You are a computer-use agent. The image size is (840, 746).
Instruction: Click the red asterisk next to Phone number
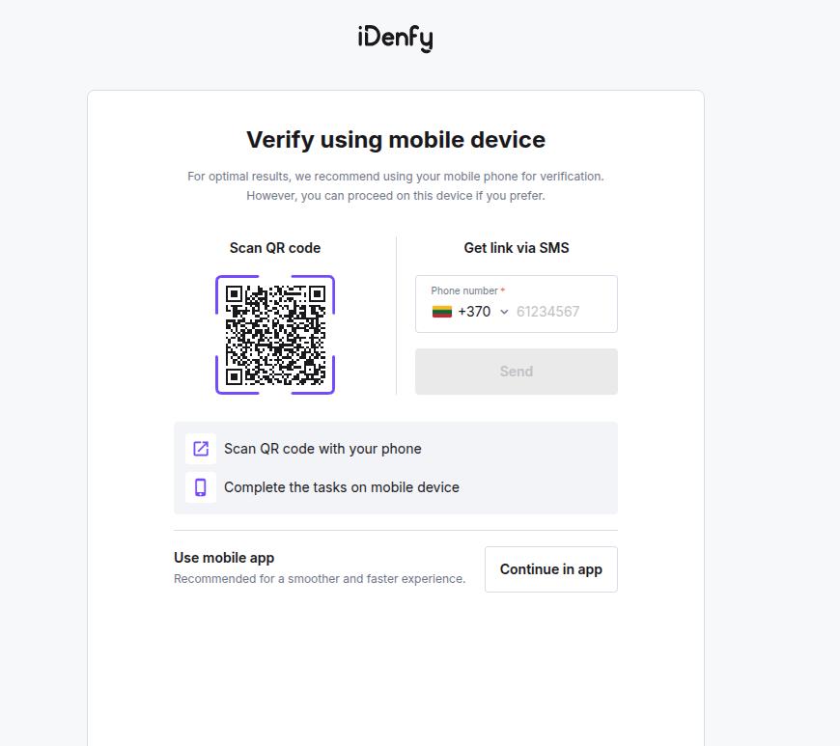coord(502,289)
